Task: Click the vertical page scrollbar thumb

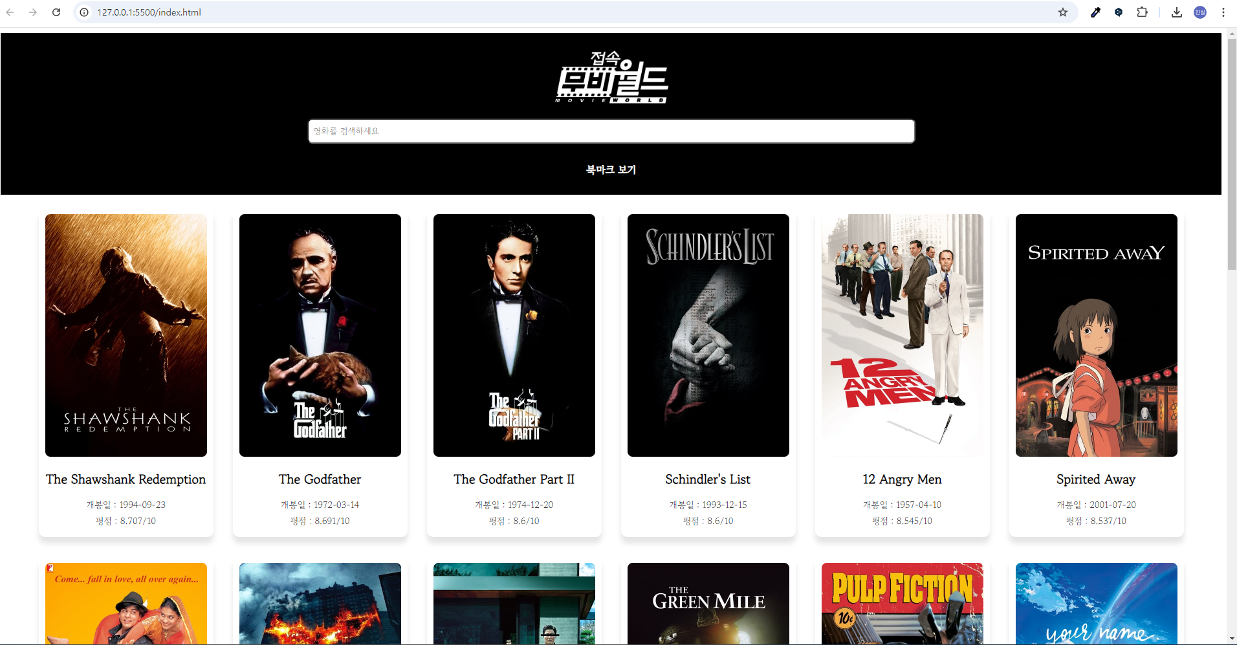Action: click(1232, 154)
